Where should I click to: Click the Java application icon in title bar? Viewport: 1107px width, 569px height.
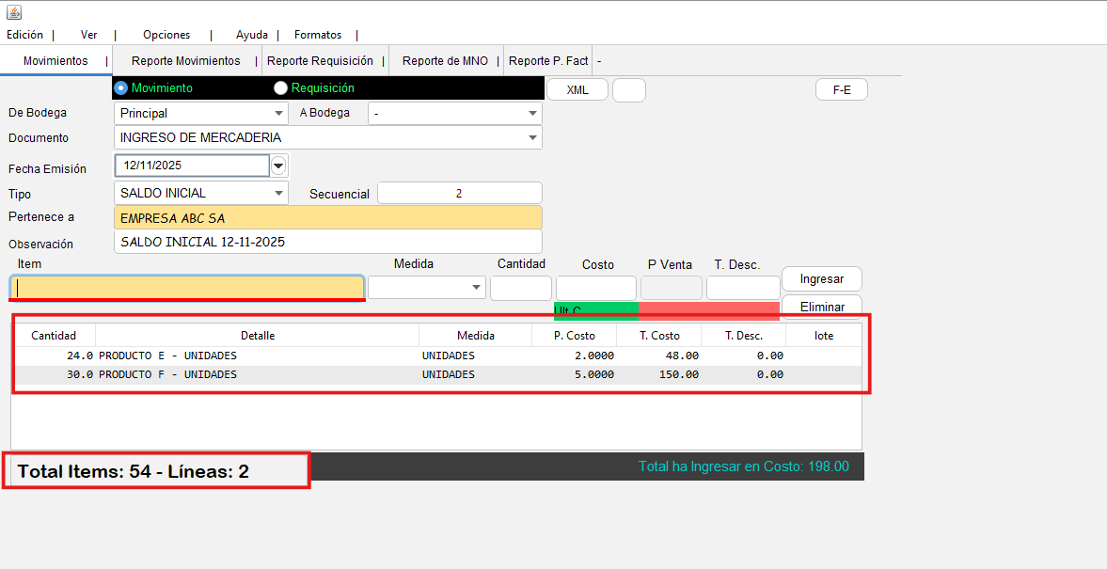pos(13,12)
